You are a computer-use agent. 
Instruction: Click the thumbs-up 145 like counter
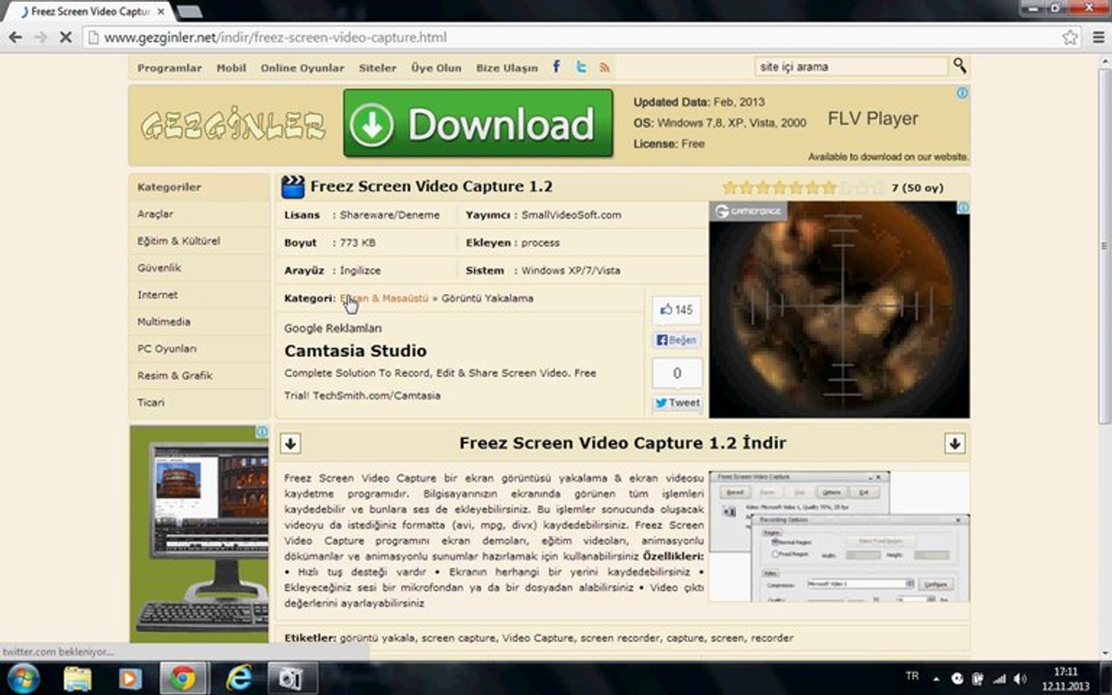click(x=676, y=310)
